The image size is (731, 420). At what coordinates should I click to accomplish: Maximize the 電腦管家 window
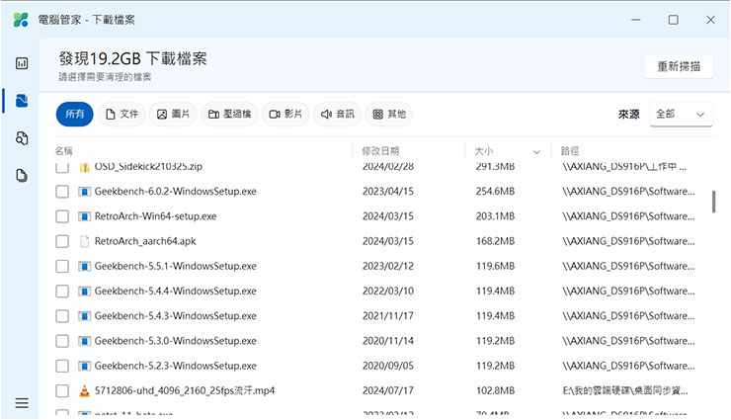tap(673, 20)
